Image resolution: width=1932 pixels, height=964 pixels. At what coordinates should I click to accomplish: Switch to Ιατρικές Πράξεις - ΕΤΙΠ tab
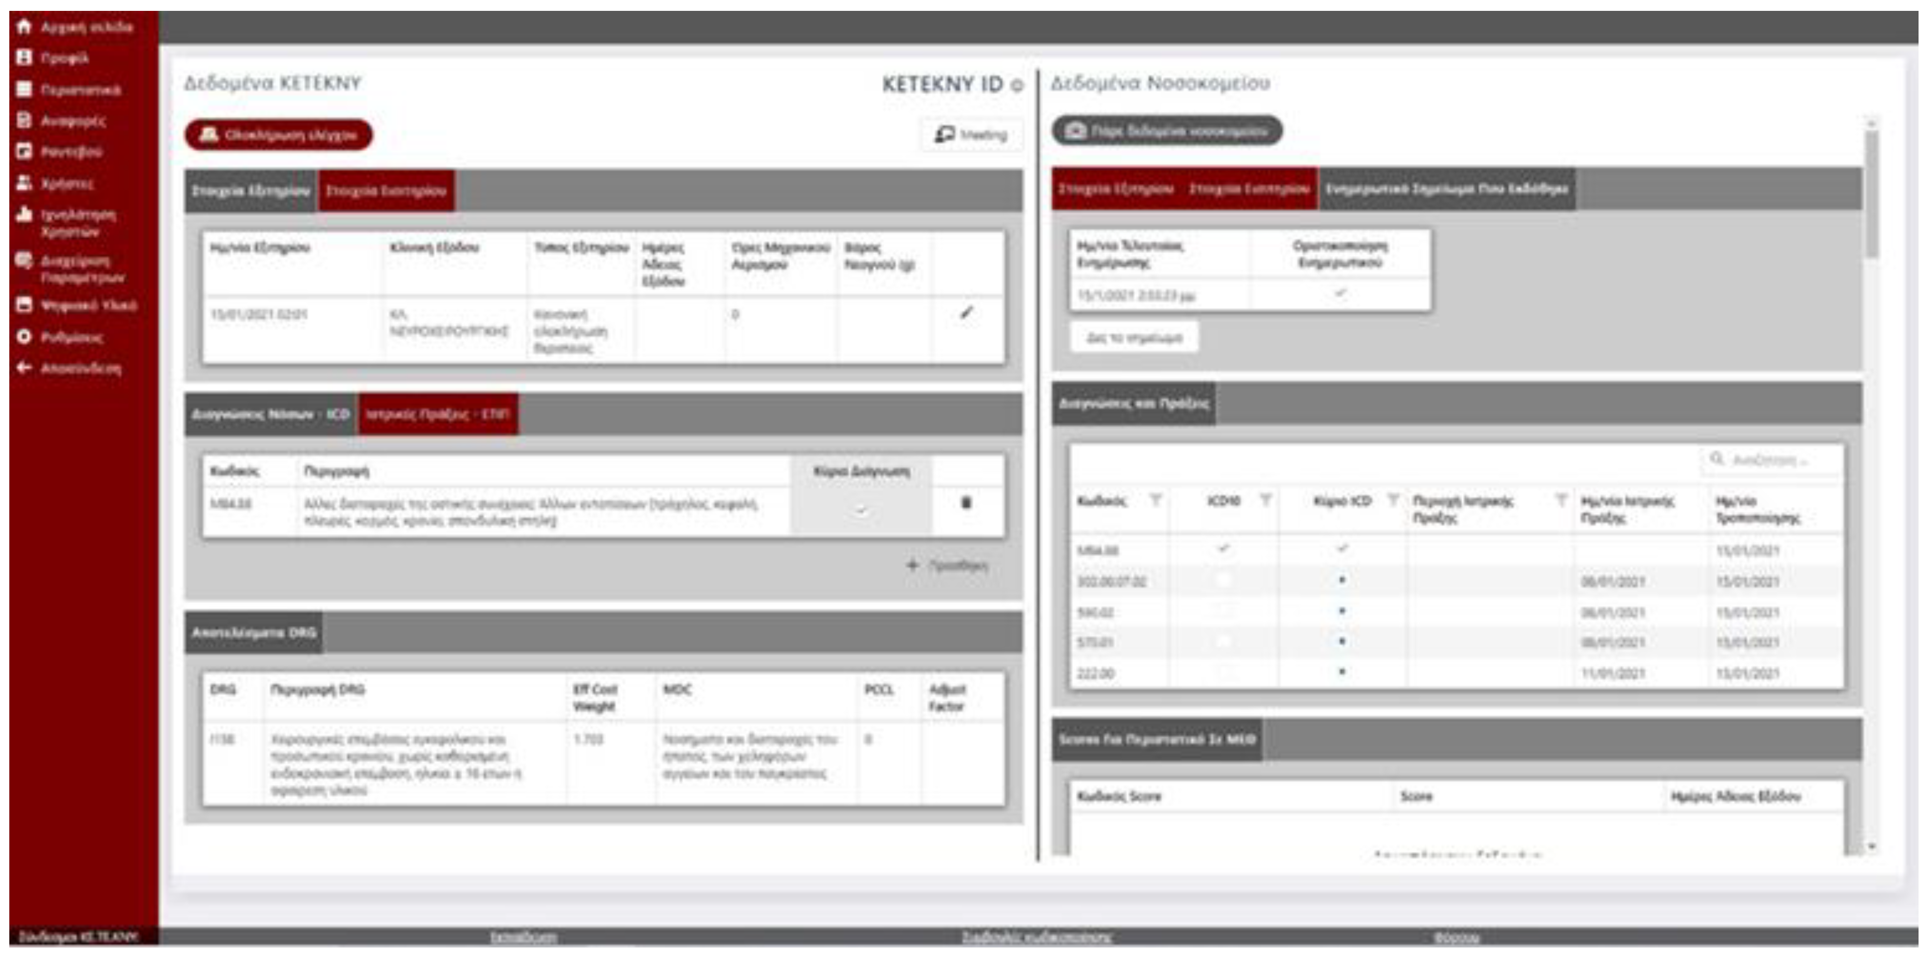(438, 414)
